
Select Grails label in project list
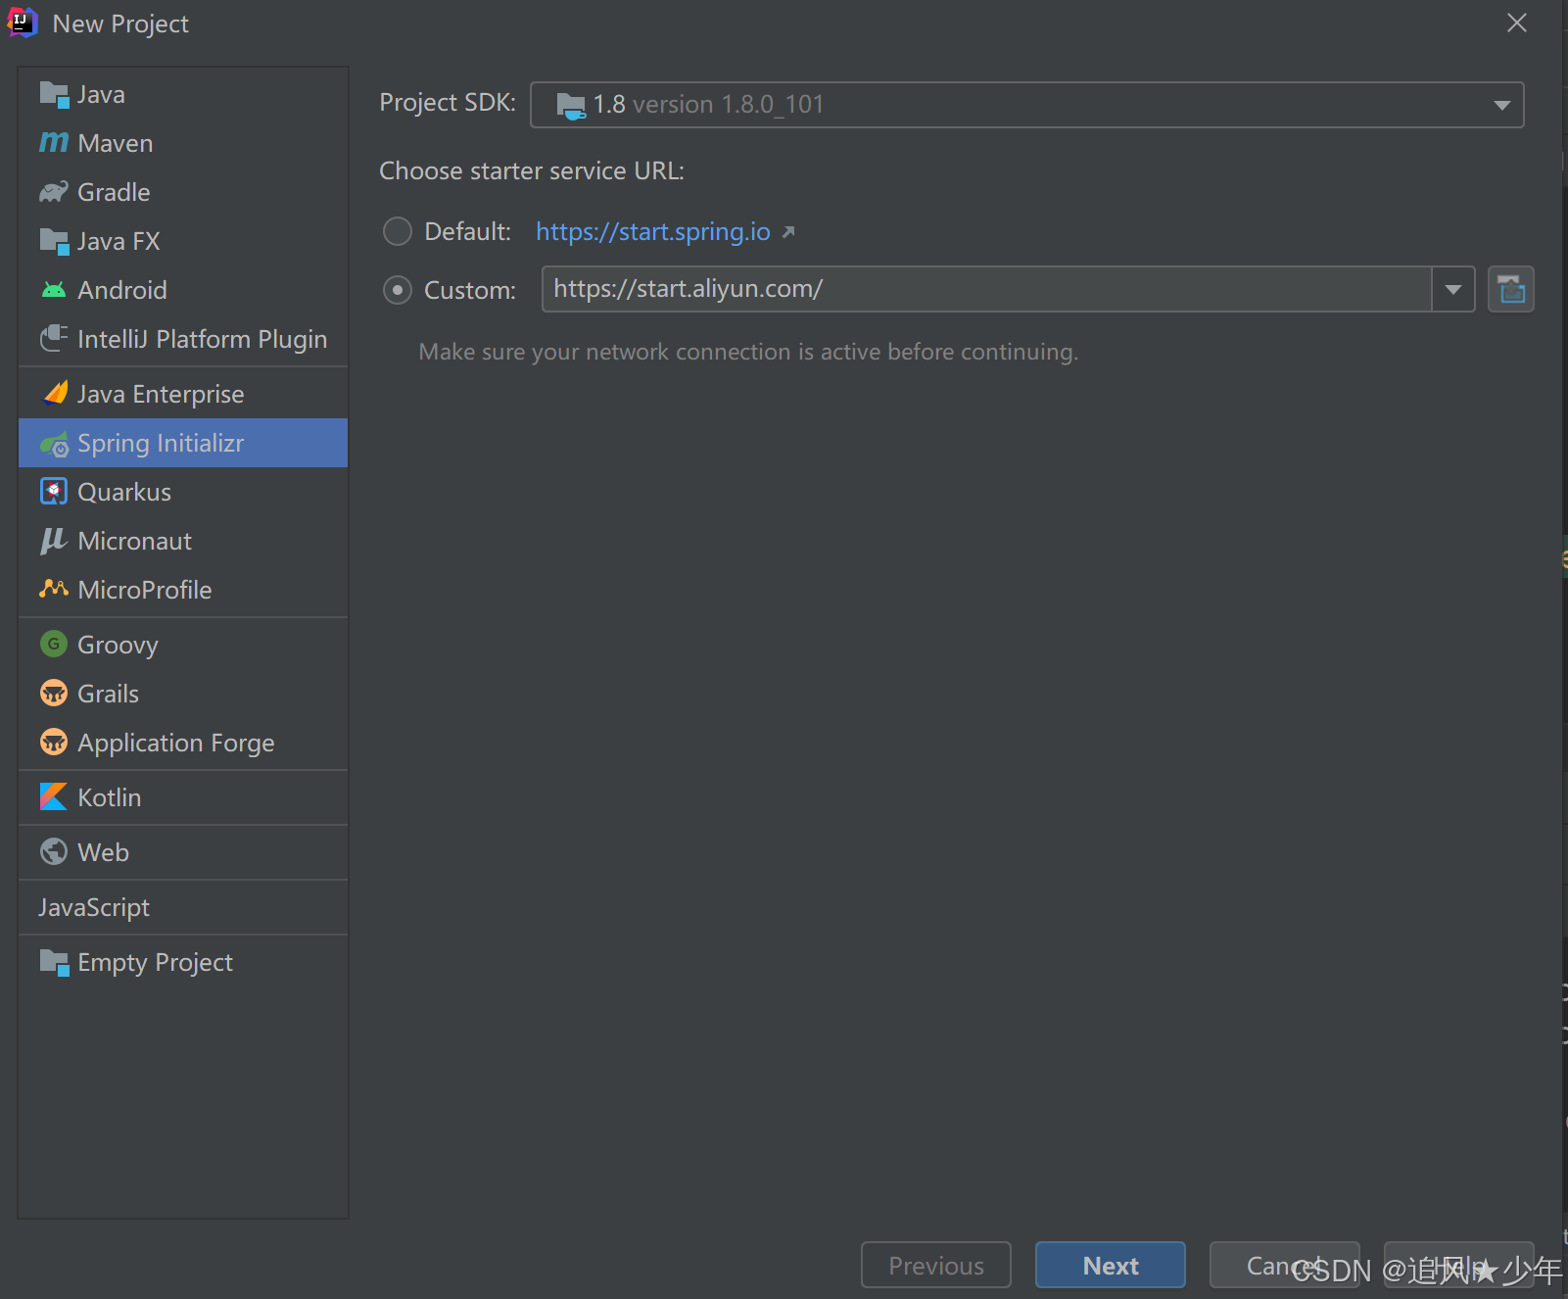coord(109,694)
